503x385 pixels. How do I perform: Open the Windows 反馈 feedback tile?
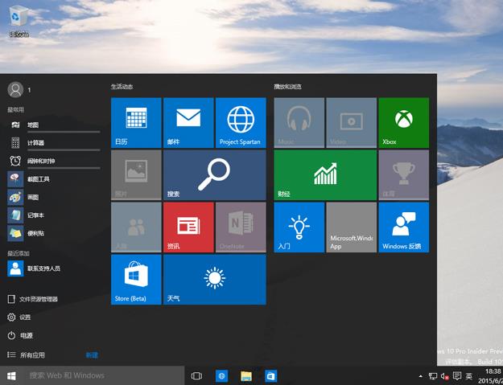coord(403,227)
